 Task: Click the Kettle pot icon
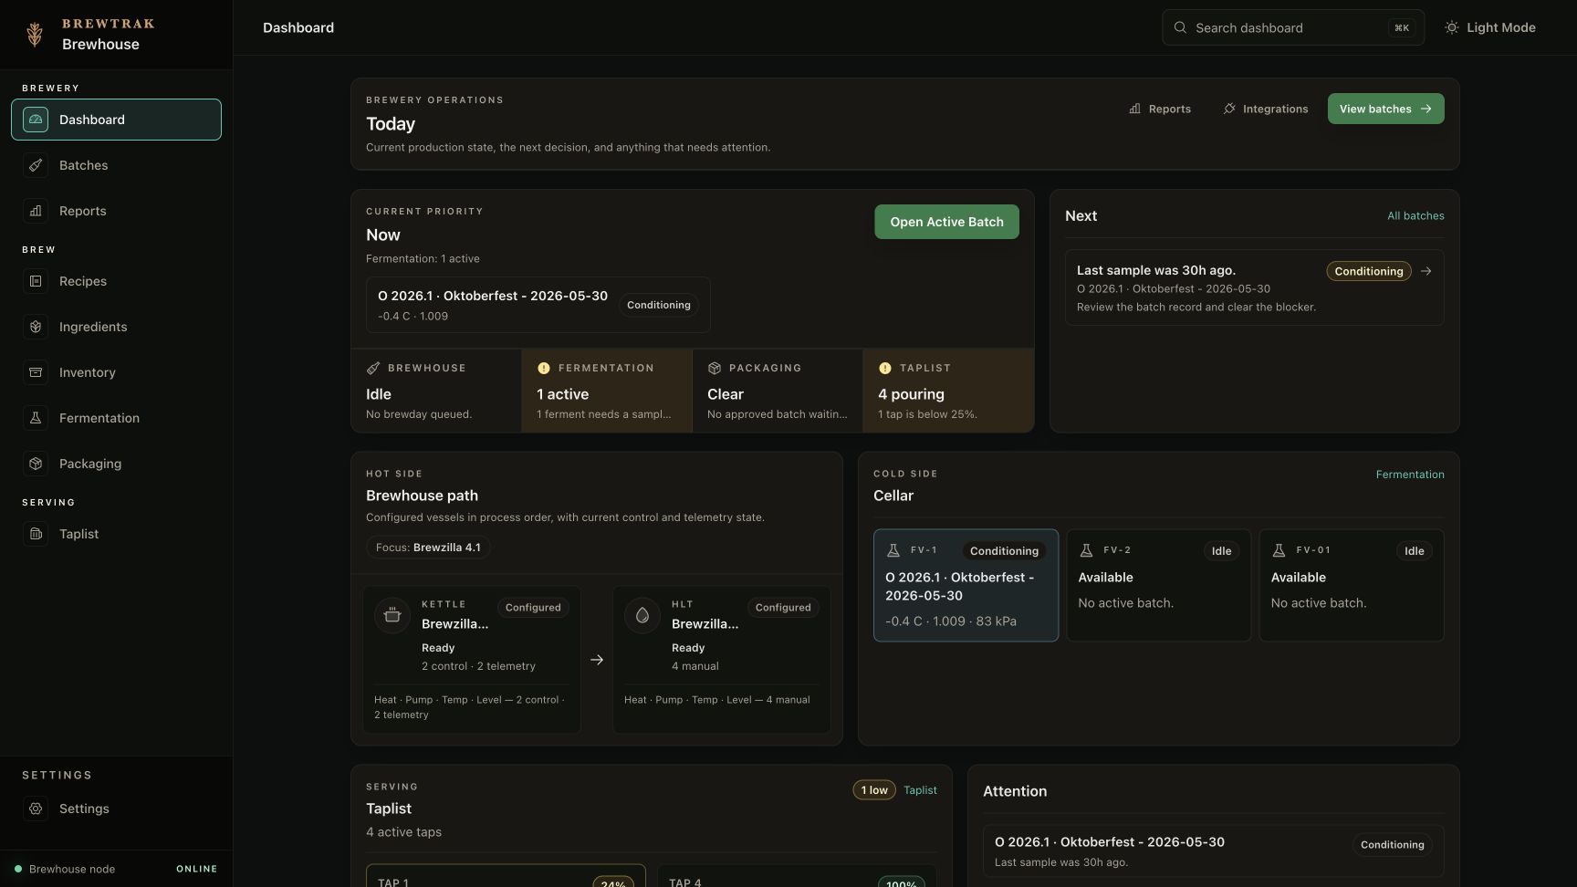[x=392, y=615]
